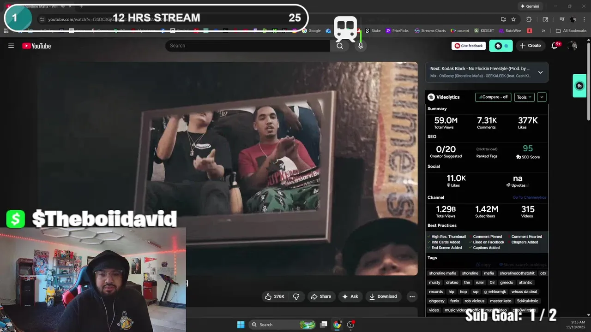This screenshot has width=591, height=332.
Task: Open the video more actions ellipsis
Action: (x=412, y=296)
